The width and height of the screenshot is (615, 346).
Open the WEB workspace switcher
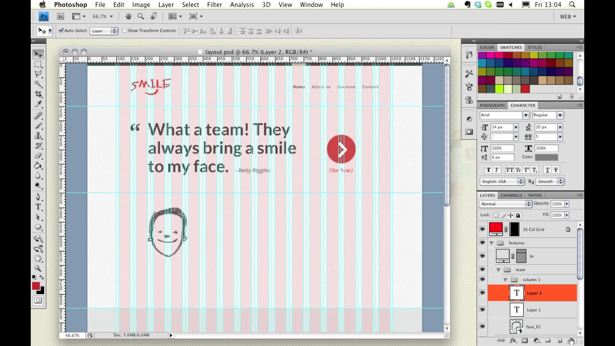(567, 16)
